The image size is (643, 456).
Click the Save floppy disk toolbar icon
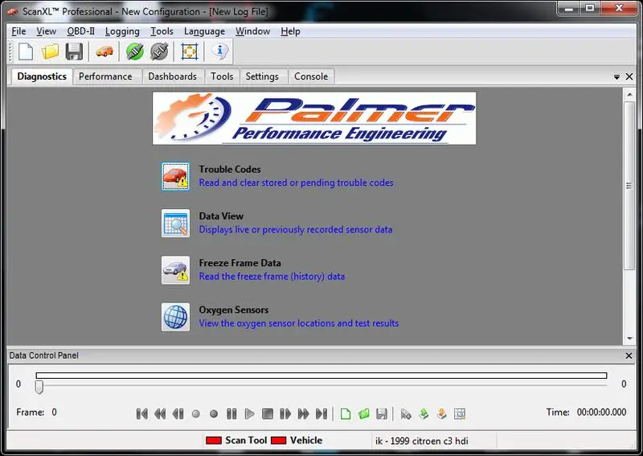[74, 51]
